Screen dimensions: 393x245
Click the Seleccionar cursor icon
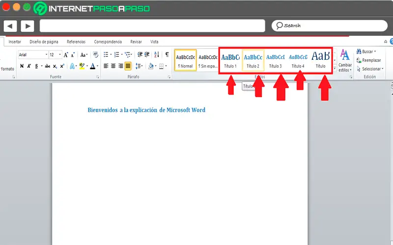coord(359,69)
